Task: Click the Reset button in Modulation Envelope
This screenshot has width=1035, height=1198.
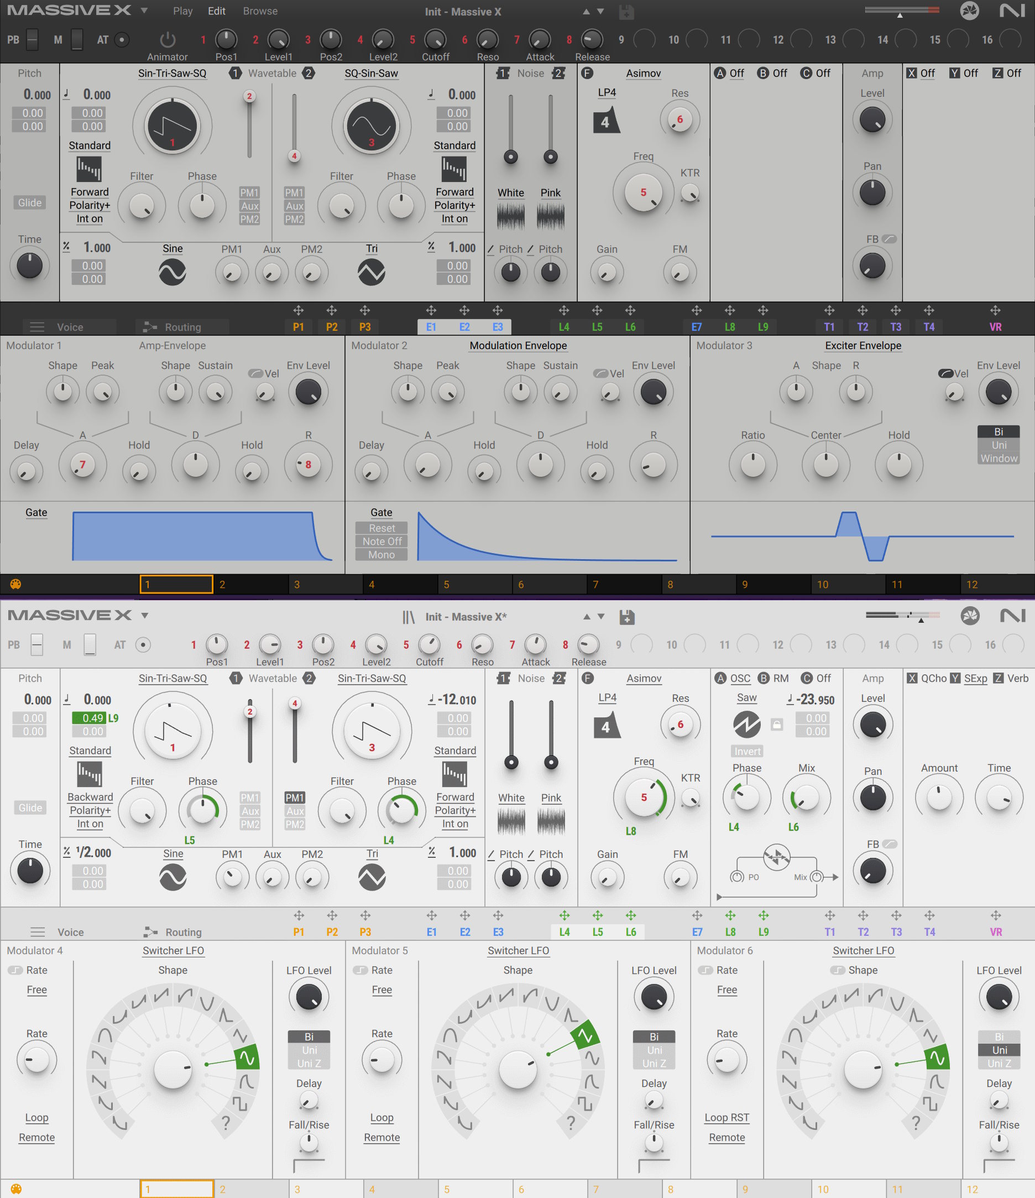Action: tap(381, 528)
